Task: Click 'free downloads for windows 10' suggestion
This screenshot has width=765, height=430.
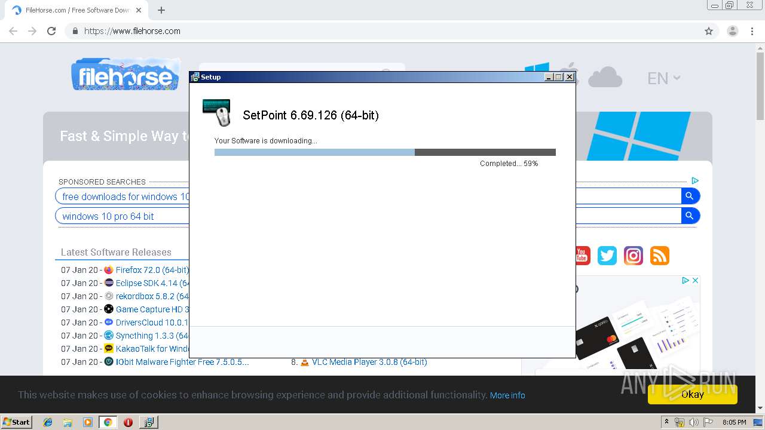Action: [x=126, y=196]
